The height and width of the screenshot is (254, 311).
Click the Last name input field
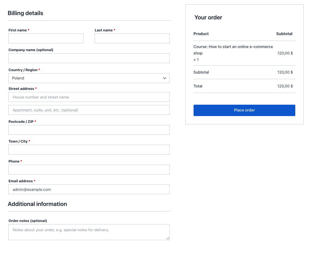pos(132,38)
